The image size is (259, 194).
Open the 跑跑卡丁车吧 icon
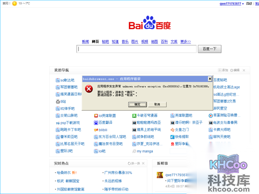coord(57,130)
